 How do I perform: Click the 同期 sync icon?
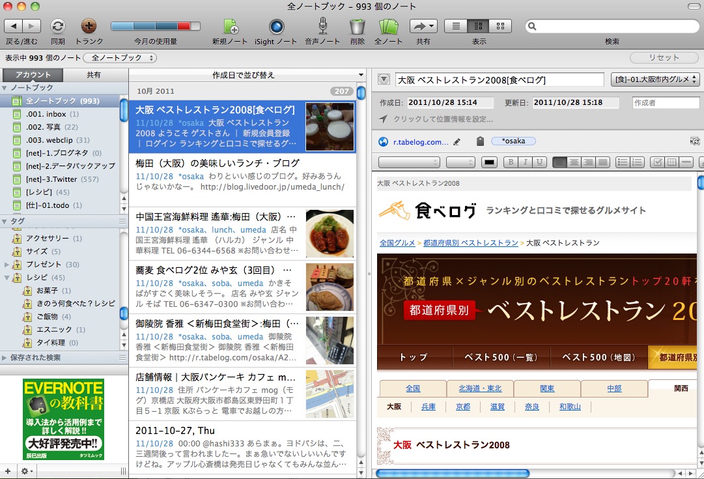[x=57, y=26]
